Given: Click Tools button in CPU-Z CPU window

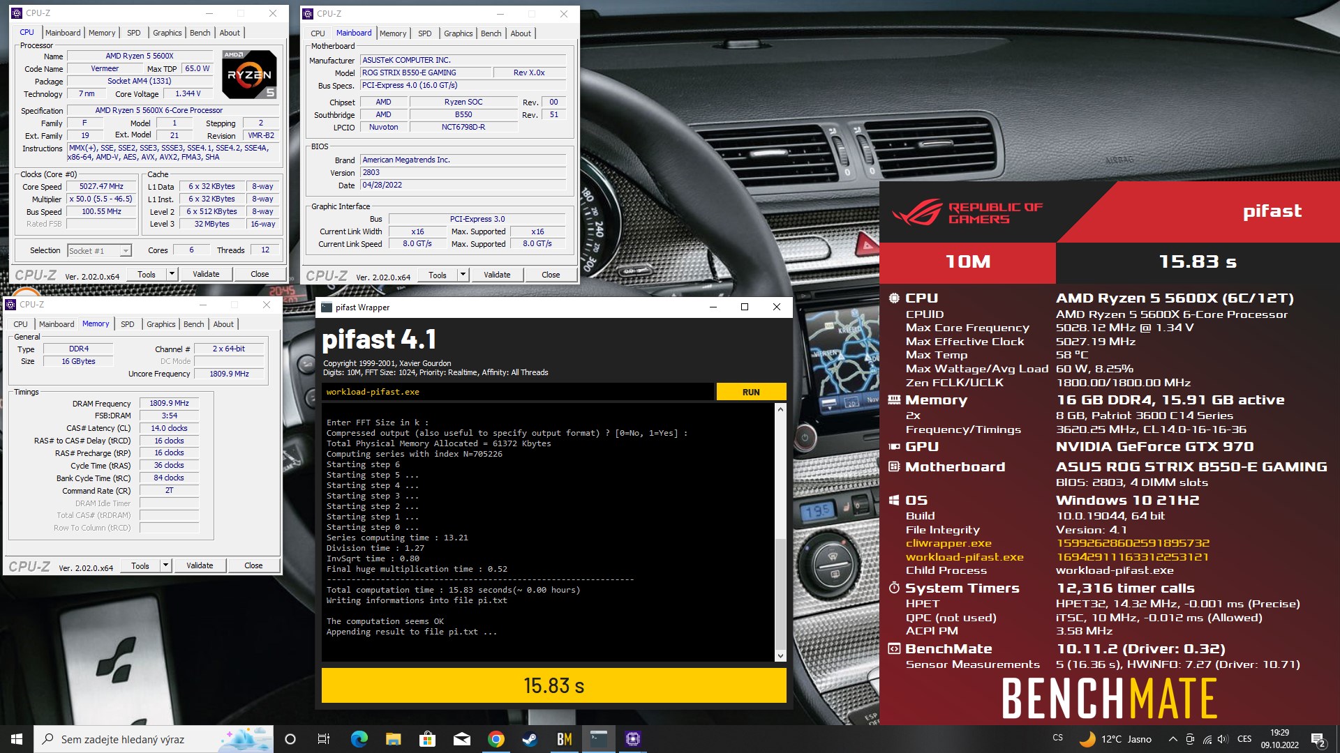Looking at the screenshot, I should (x=147, y=274).
